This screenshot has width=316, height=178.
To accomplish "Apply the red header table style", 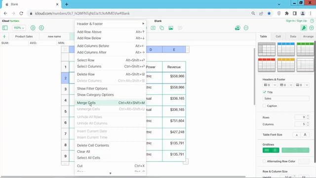I will pyautogui.click(x=267, y=65).
